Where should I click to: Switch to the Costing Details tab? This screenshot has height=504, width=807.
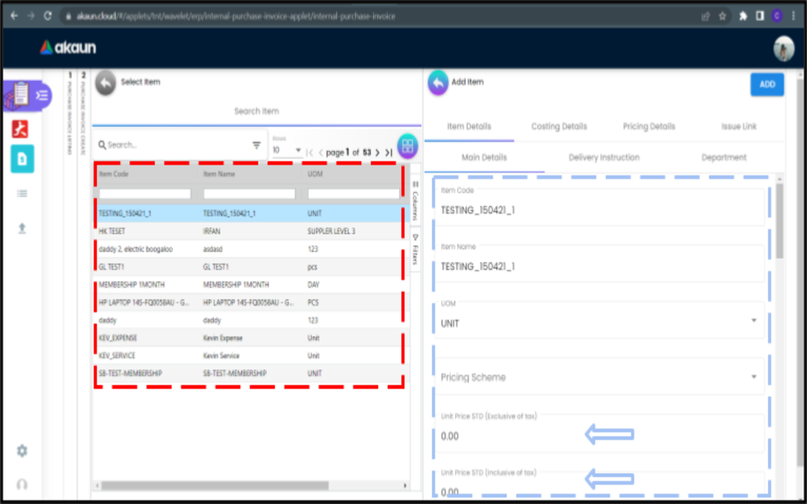pos(559,127)
